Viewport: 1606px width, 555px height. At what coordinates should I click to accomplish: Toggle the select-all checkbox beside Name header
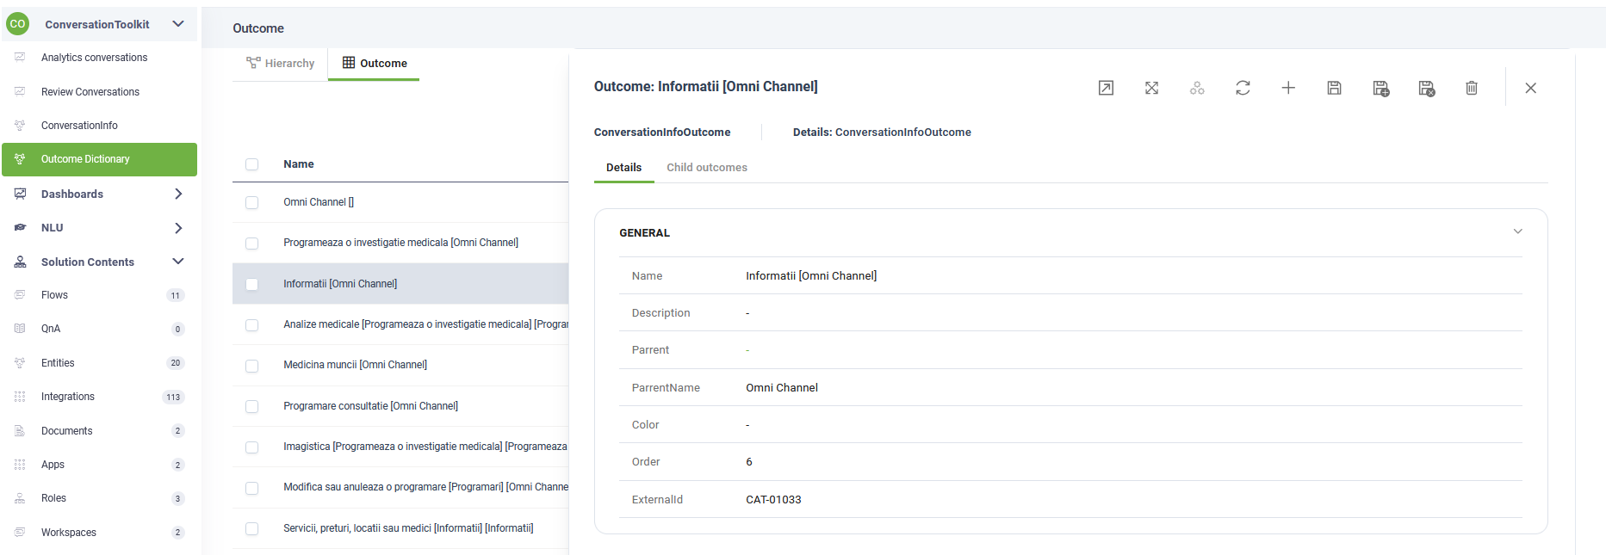tap(251, 164)
